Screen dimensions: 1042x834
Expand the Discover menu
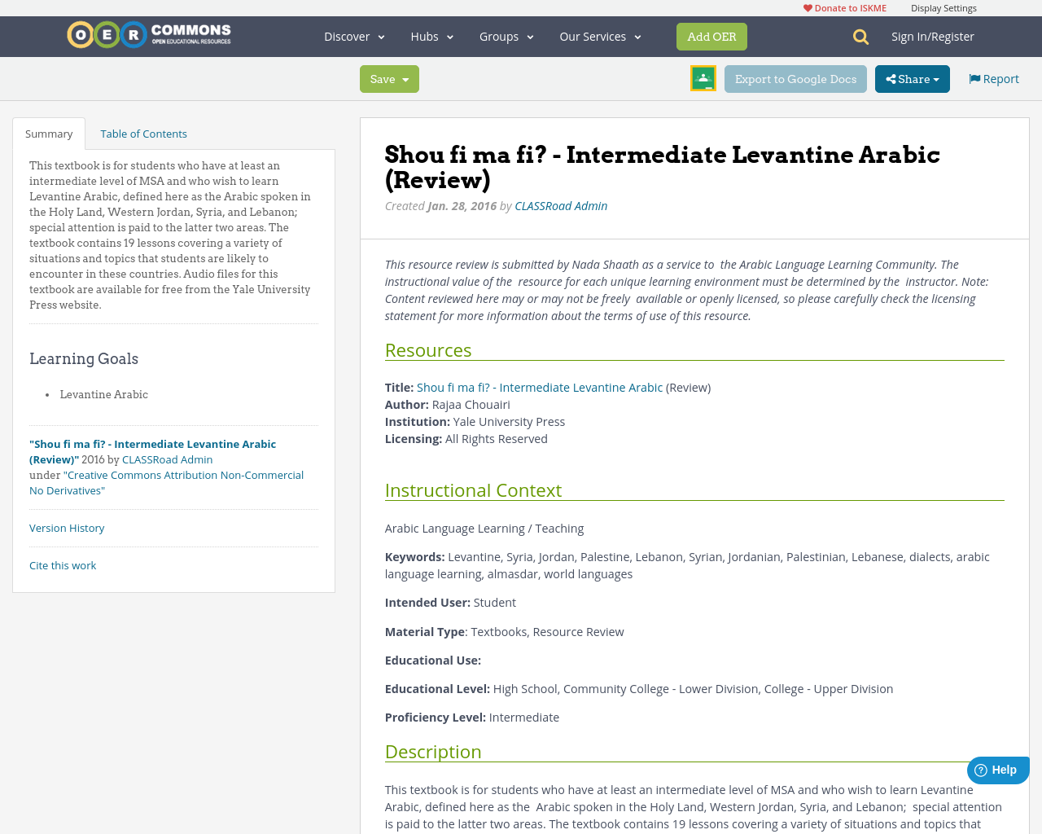(354, 37)
